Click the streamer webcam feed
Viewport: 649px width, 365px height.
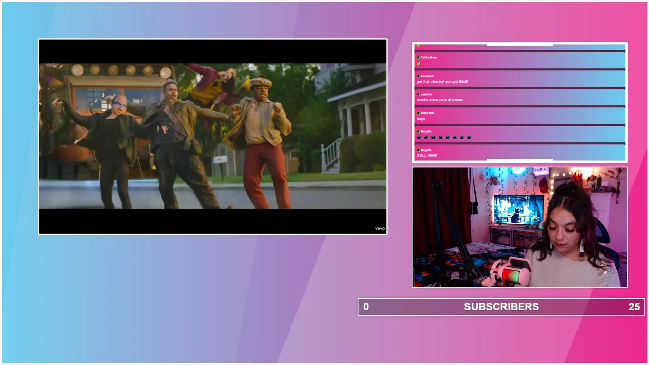(520, 228)
